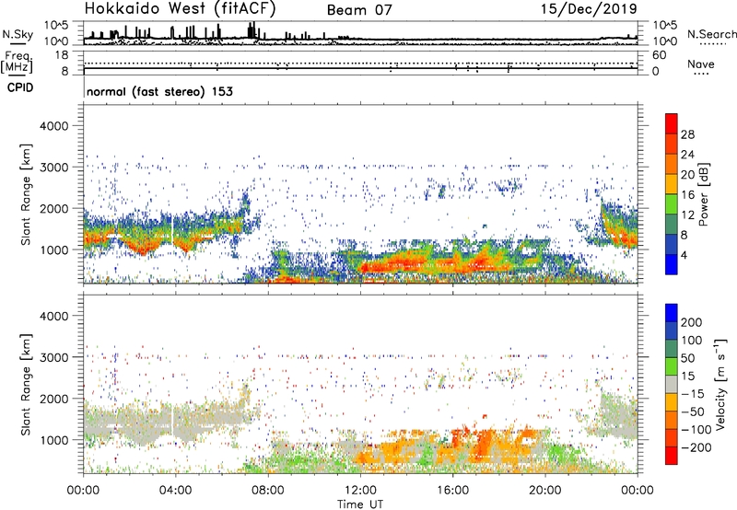Click '3000' tick on Velocity panel
Image resolution: width=737 pixels, height=510 pixels.
click(x=53, y=357)
